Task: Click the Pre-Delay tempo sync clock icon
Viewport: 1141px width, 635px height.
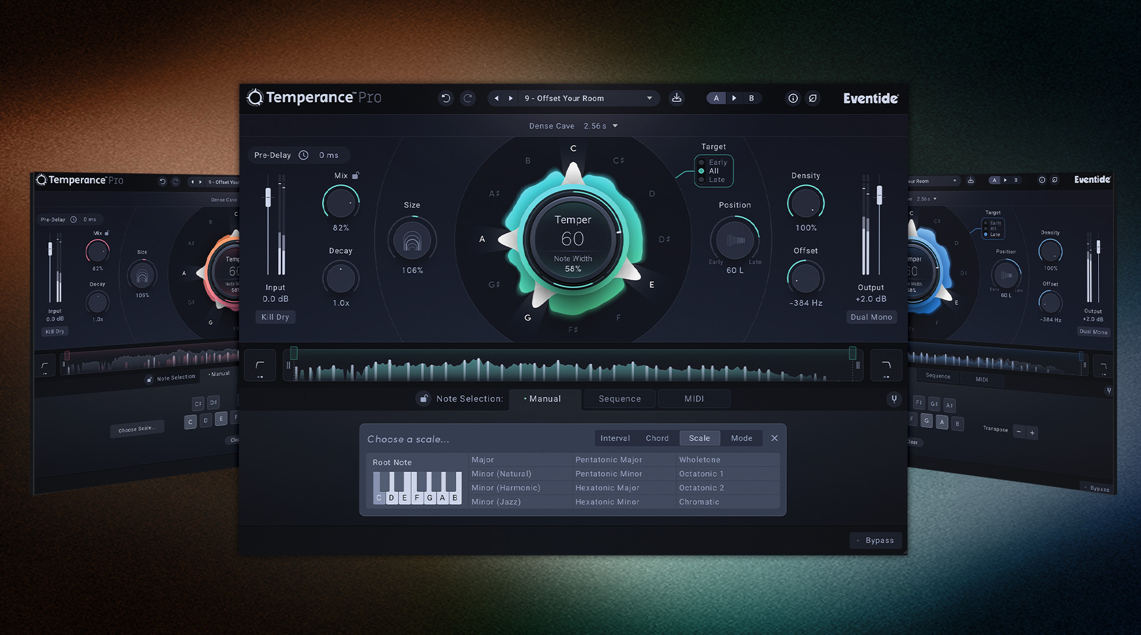Action: click(x=304, y=155)
